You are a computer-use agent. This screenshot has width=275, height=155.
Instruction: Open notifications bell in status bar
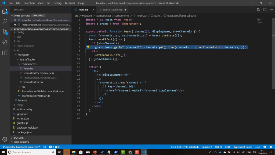(x=271, y=147)
